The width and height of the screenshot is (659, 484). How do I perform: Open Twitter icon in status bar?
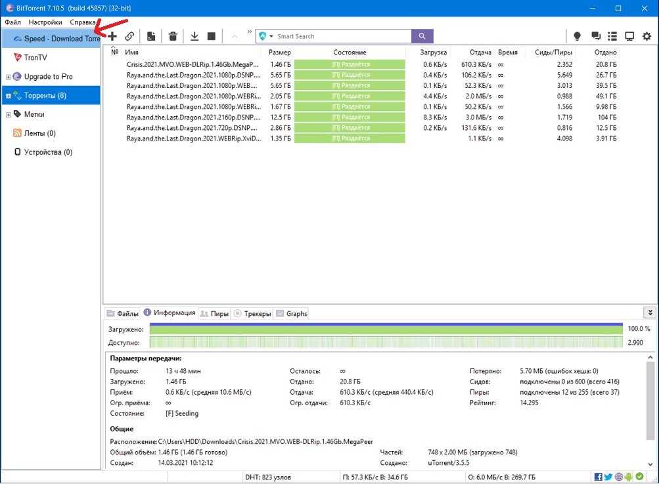coord(608,477)
